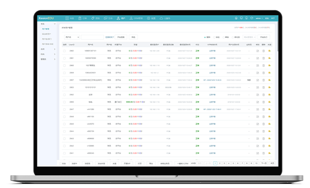Go to page 2 in pagination
Image resolution: width=310 pixels, height=188 pixels.
[220, 163]
